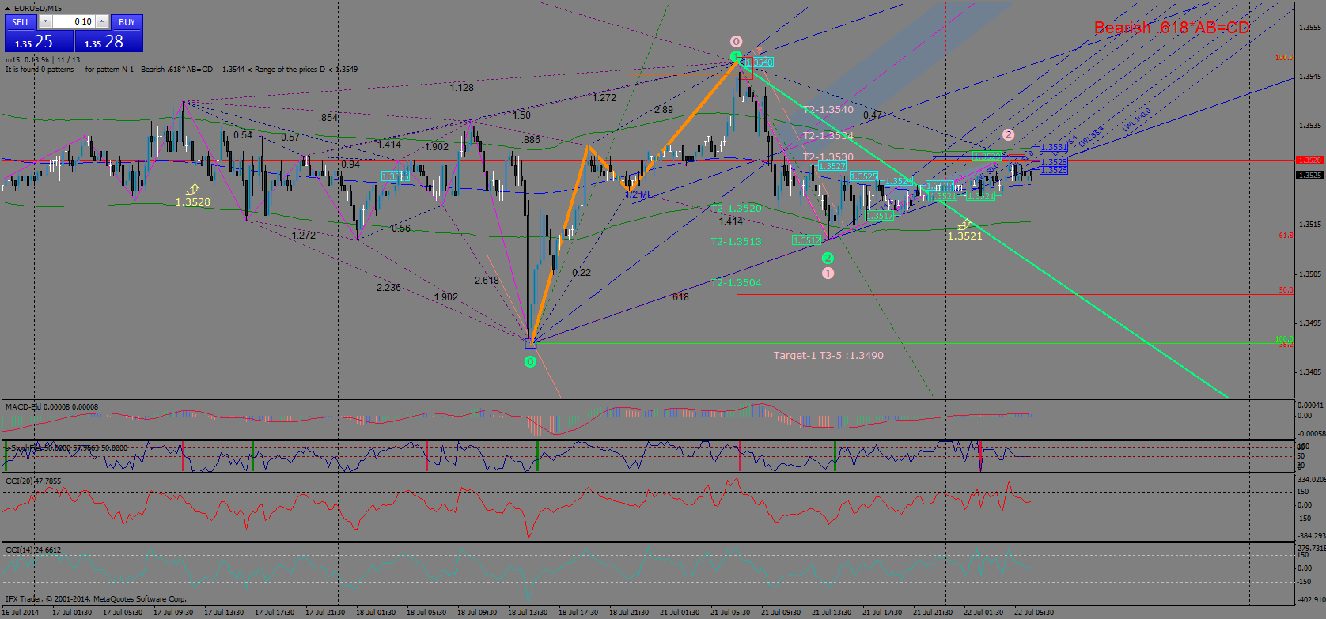This screenshot has height=619, width=1326.
Task: Click the blue square at the swing low
Action: click(x=530, y=342)
